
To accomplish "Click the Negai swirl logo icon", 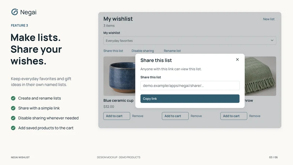I will pos(15,12).
